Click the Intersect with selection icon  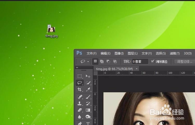(115, 61)
